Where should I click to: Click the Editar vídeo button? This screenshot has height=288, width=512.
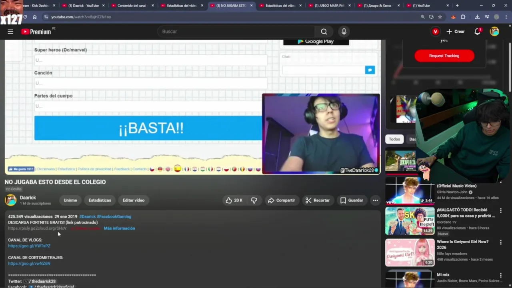133,200
